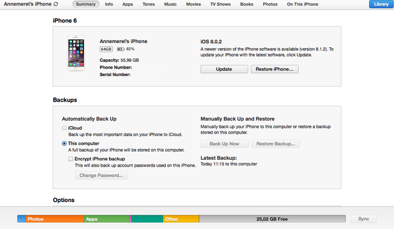Click the Back Up Now button
Screen dimensions: 394x229
pos(225,144)
